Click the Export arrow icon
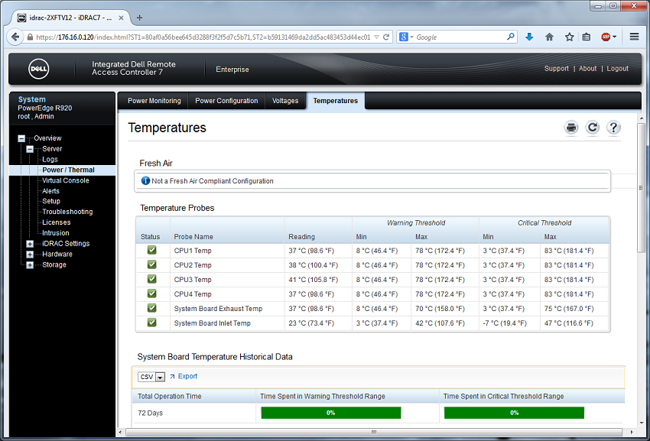The width and height of the screenshot is (650, 441). [x=173, y=376]
